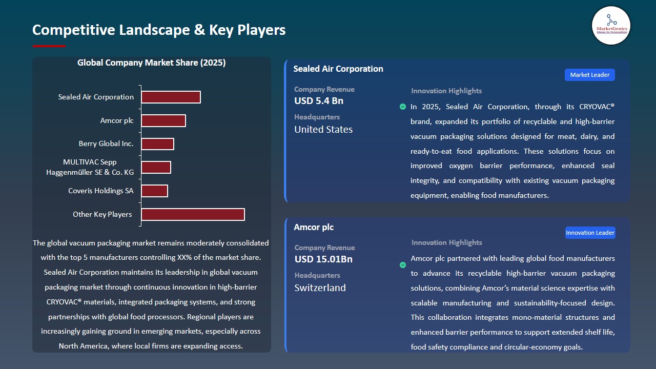656x369 pixels.
Task: Click the United States headquarters text
Action: (323, 130)
